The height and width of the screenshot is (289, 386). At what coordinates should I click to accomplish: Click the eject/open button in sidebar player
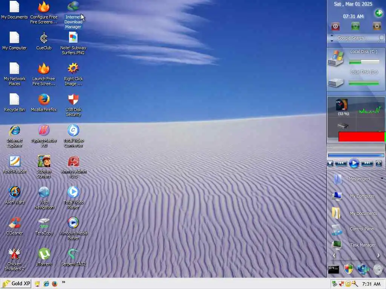(378, 163)
